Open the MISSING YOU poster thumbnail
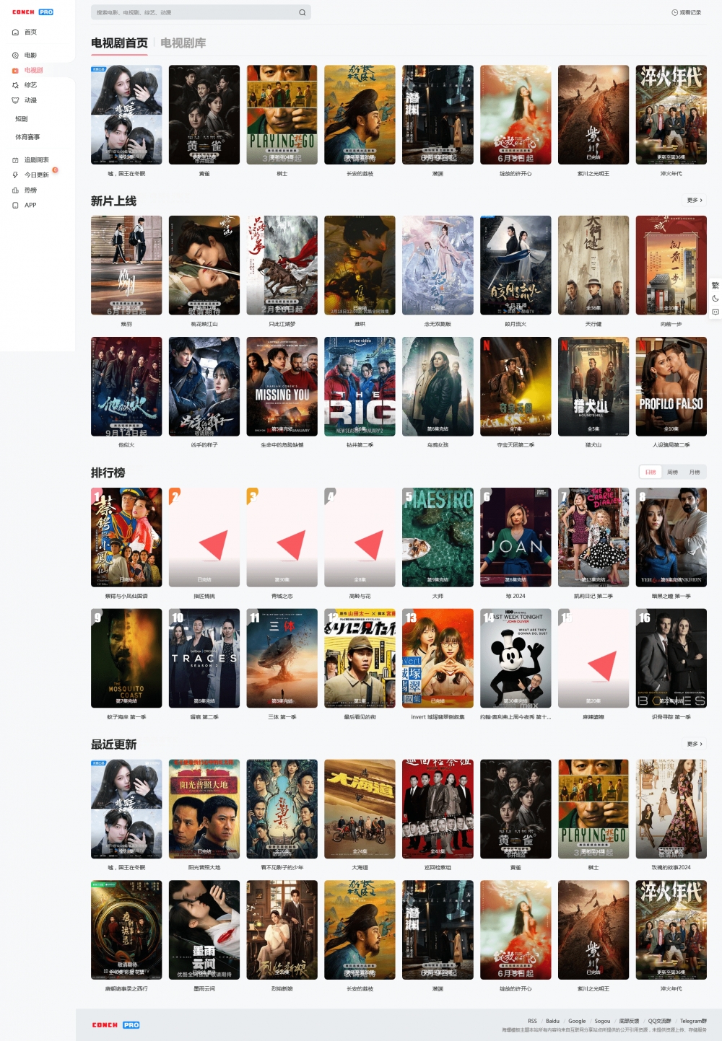722x1041 pixels. 282,387
